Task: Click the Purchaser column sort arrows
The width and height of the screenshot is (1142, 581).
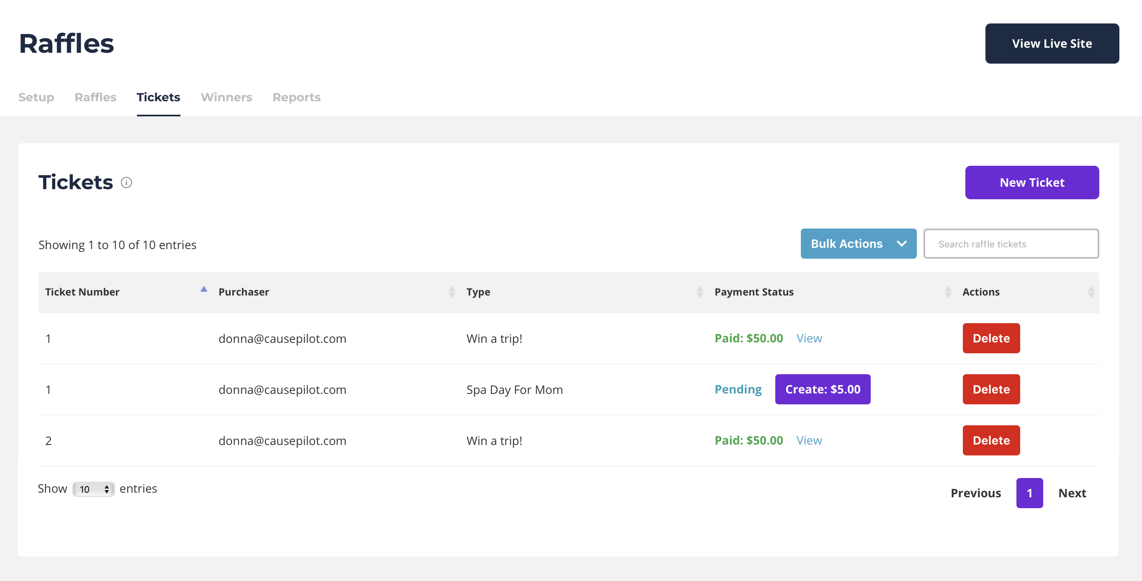Action: coord(452,292)
